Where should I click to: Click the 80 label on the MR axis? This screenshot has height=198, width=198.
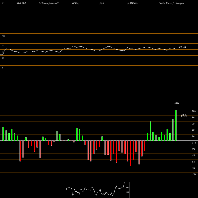point(193,118)
